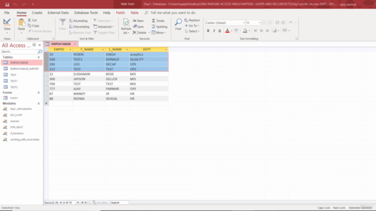The image size is (376, 211).
Task: Open TEST1 table in navigation pane
Action: [x=14, y=81]
